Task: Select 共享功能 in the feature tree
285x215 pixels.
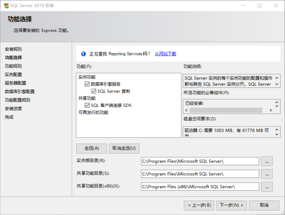Action: click(87, 98)
